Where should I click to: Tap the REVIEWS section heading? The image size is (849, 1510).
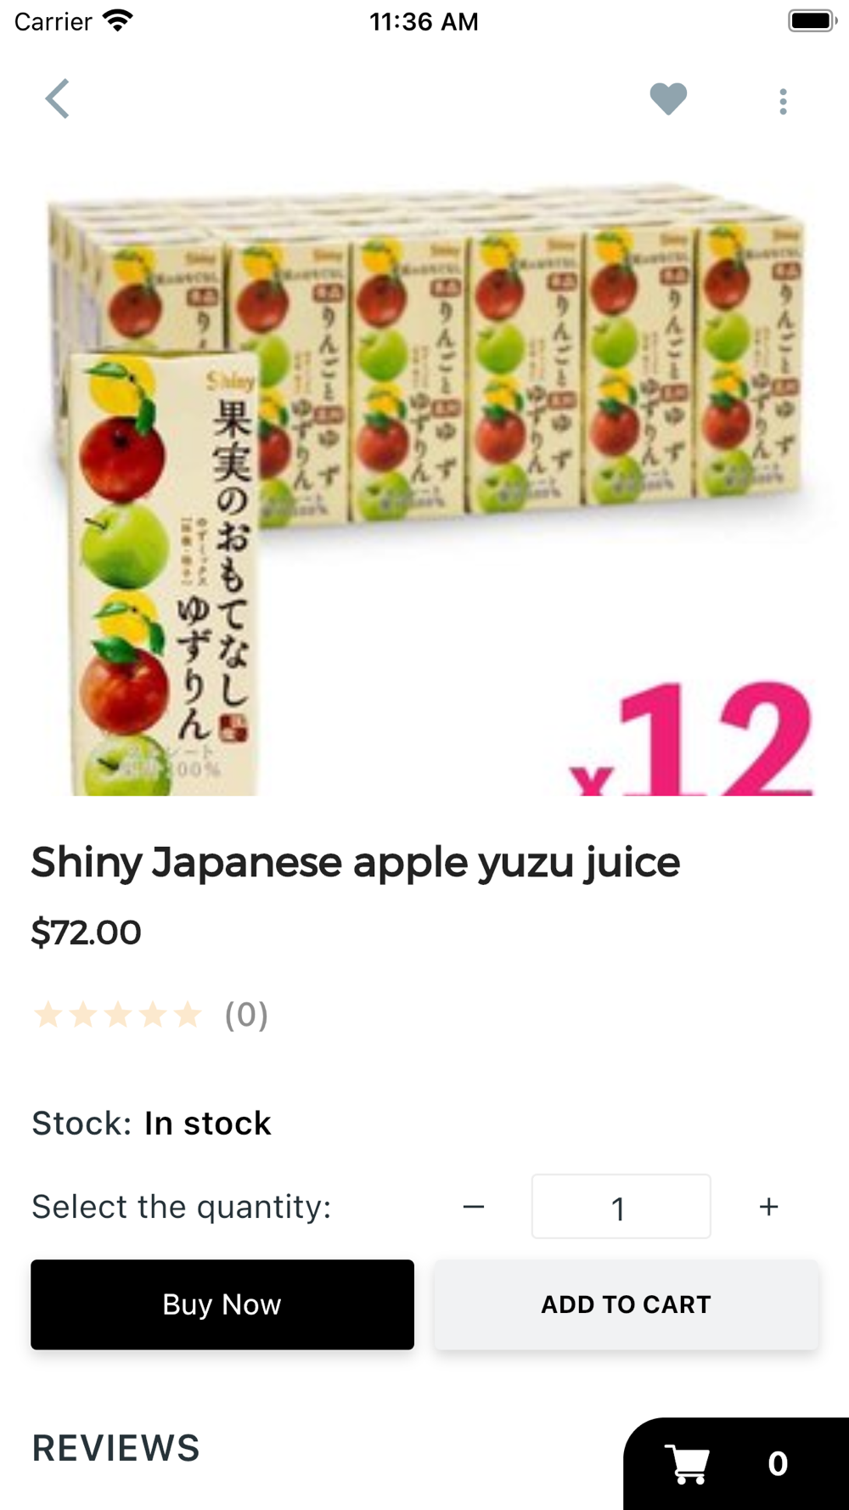tap(116, 1448)
